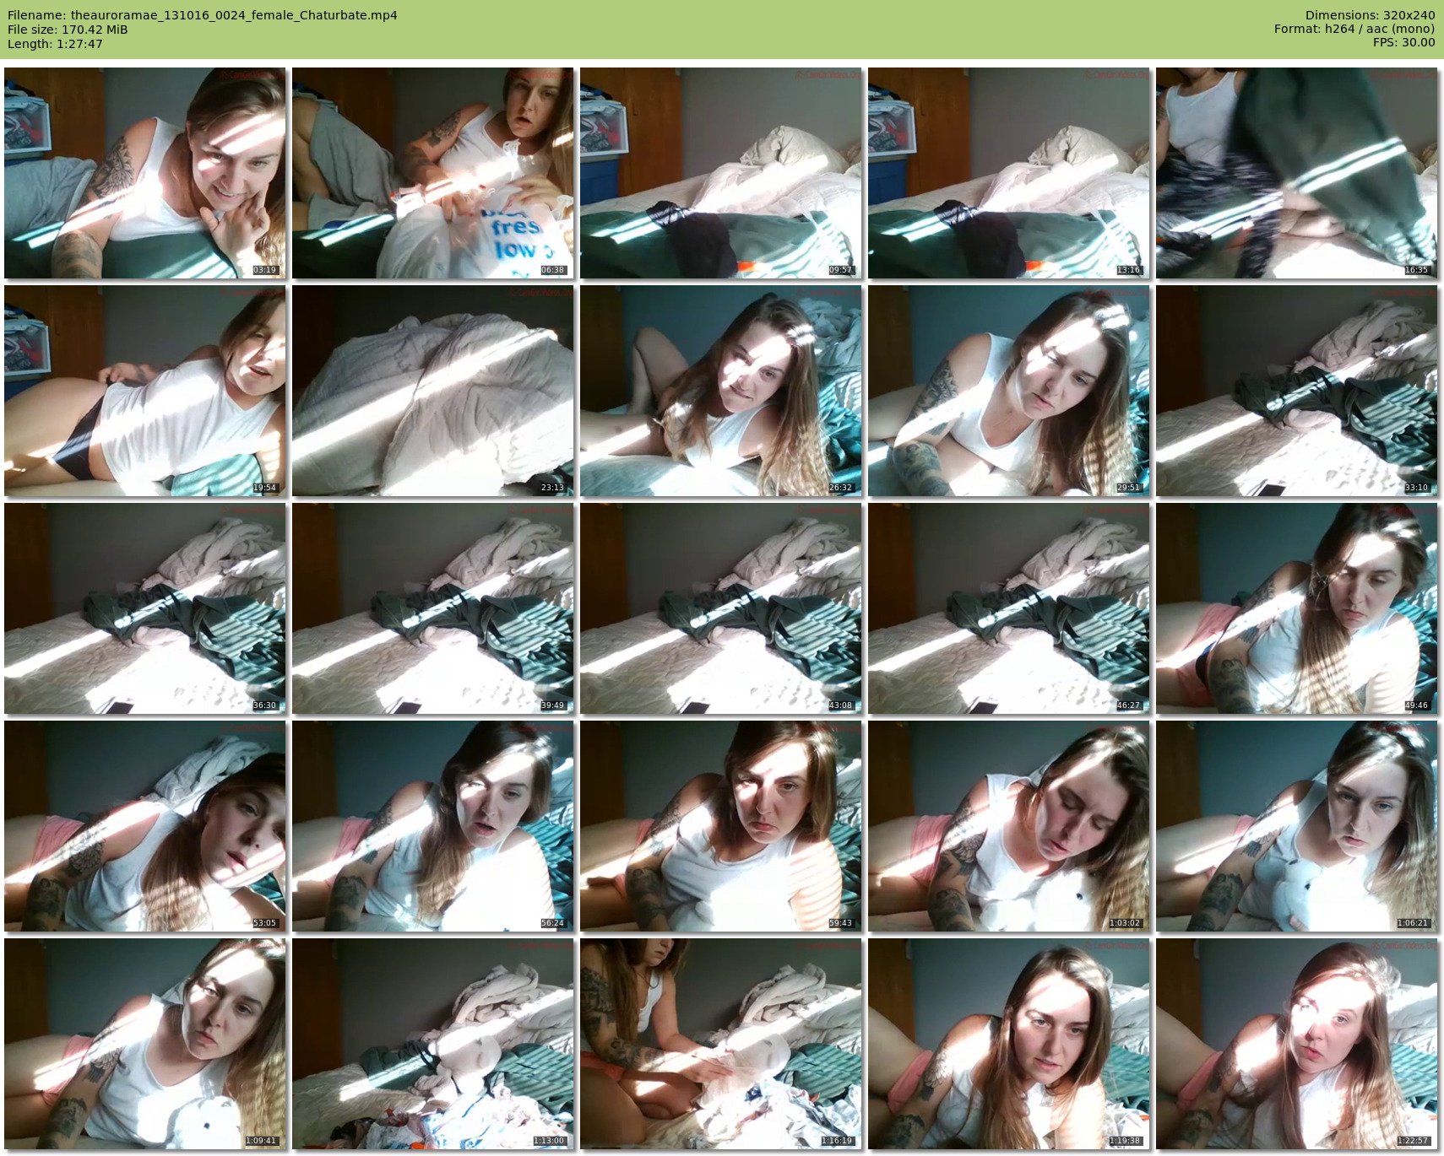Click the 03:19 timestamp label
The width and height of the screenshot is (1444, 1156).
[264, 270]
